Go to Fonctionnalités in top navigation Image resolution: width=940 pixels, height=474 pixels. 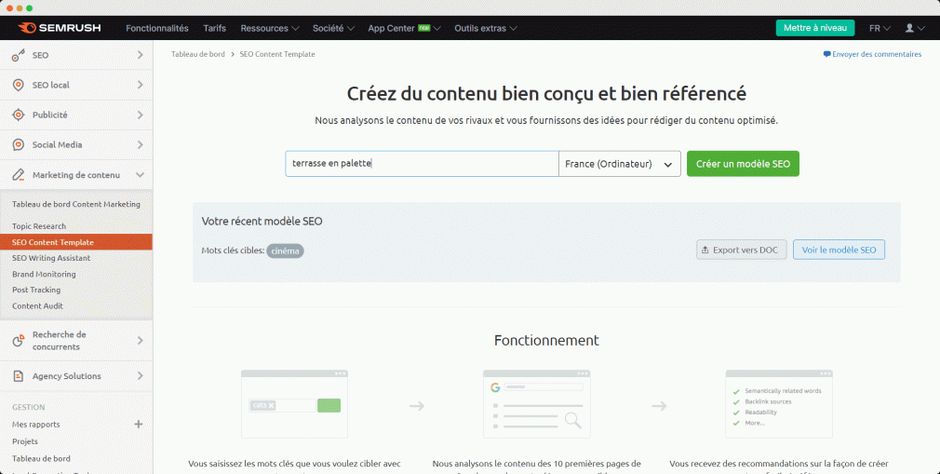click(x=157, y=28)
